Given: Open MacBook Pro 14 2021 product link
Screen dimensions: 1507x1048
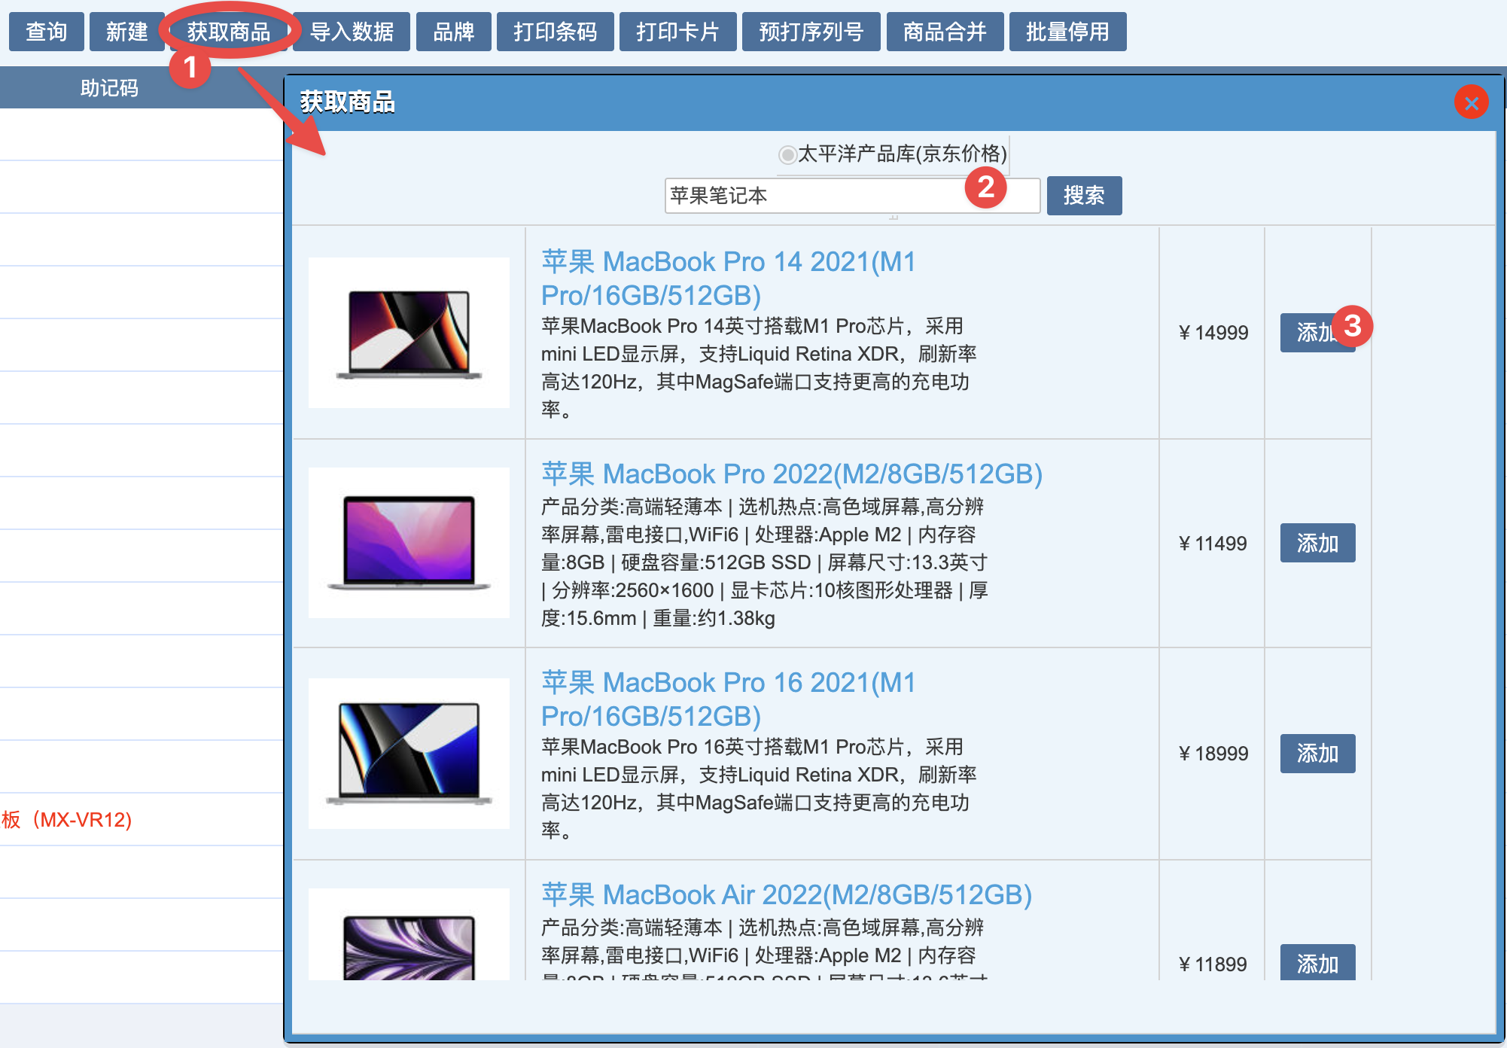Looking at the screenshot, I should pyautogui.click(x=728, y=279).
